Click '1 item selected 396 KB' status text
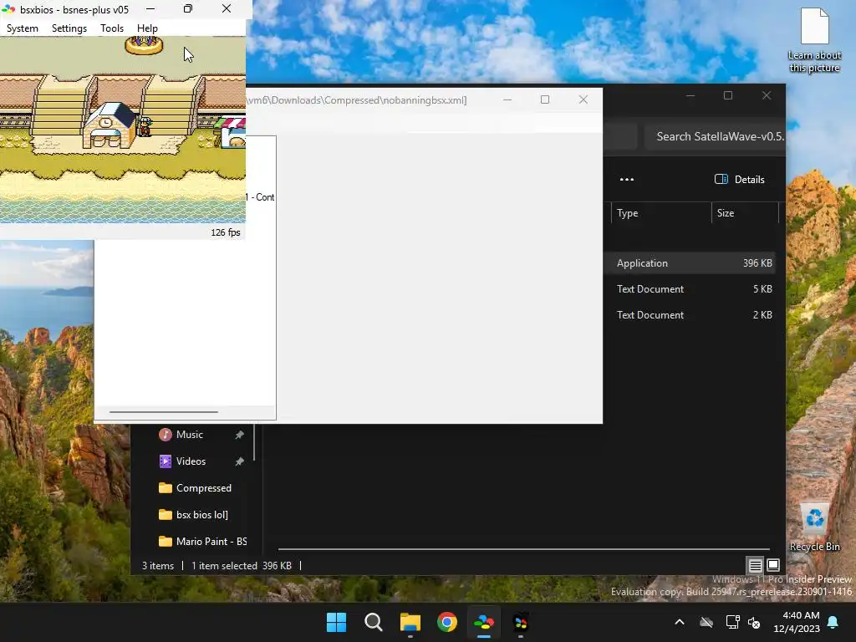Image resolution: width=856 pixels, height=642 pixels. [x=242, y=566]
